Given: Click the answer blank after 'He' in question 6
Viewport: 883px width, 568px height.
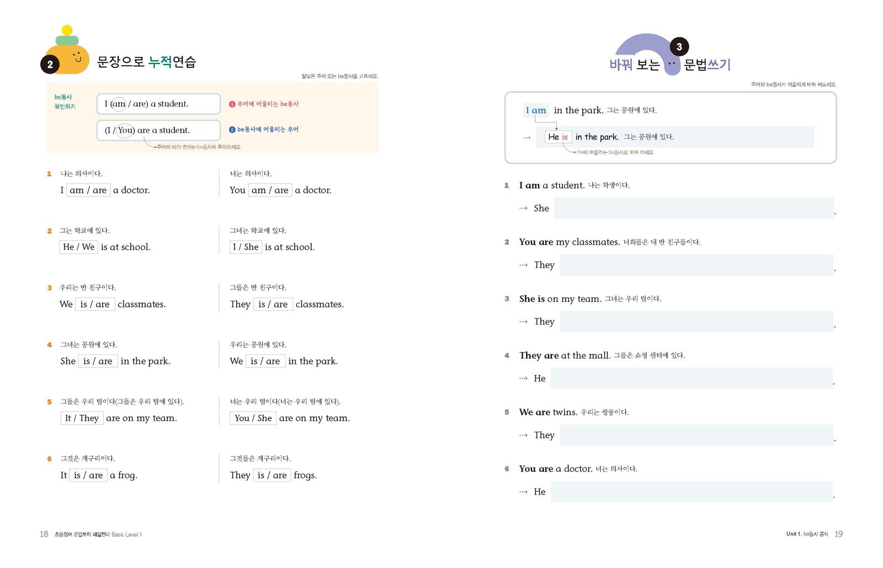Looking at the screenshot, I should [692, 492].
